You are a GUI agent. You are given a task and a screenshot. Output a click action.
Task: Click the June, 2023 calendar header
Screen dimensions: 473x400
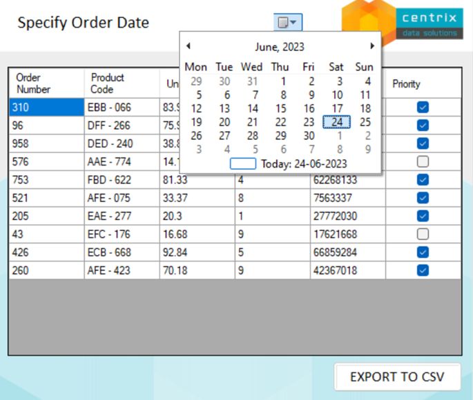pos(279,47)
